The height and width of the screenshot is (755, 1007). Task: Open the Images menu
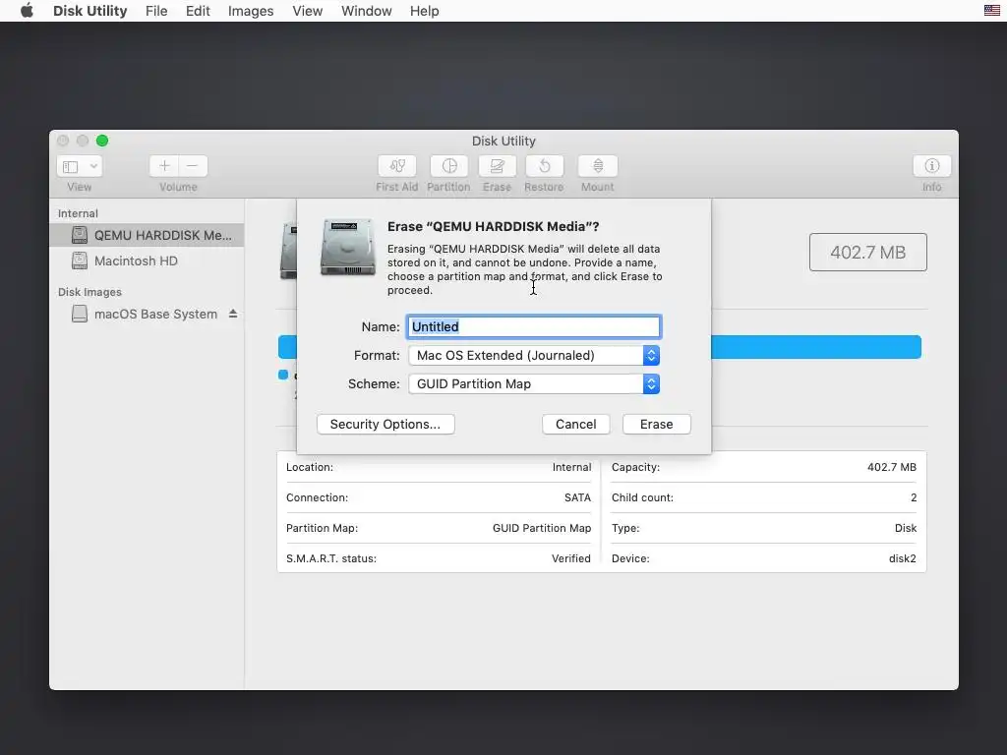[251, 11]
